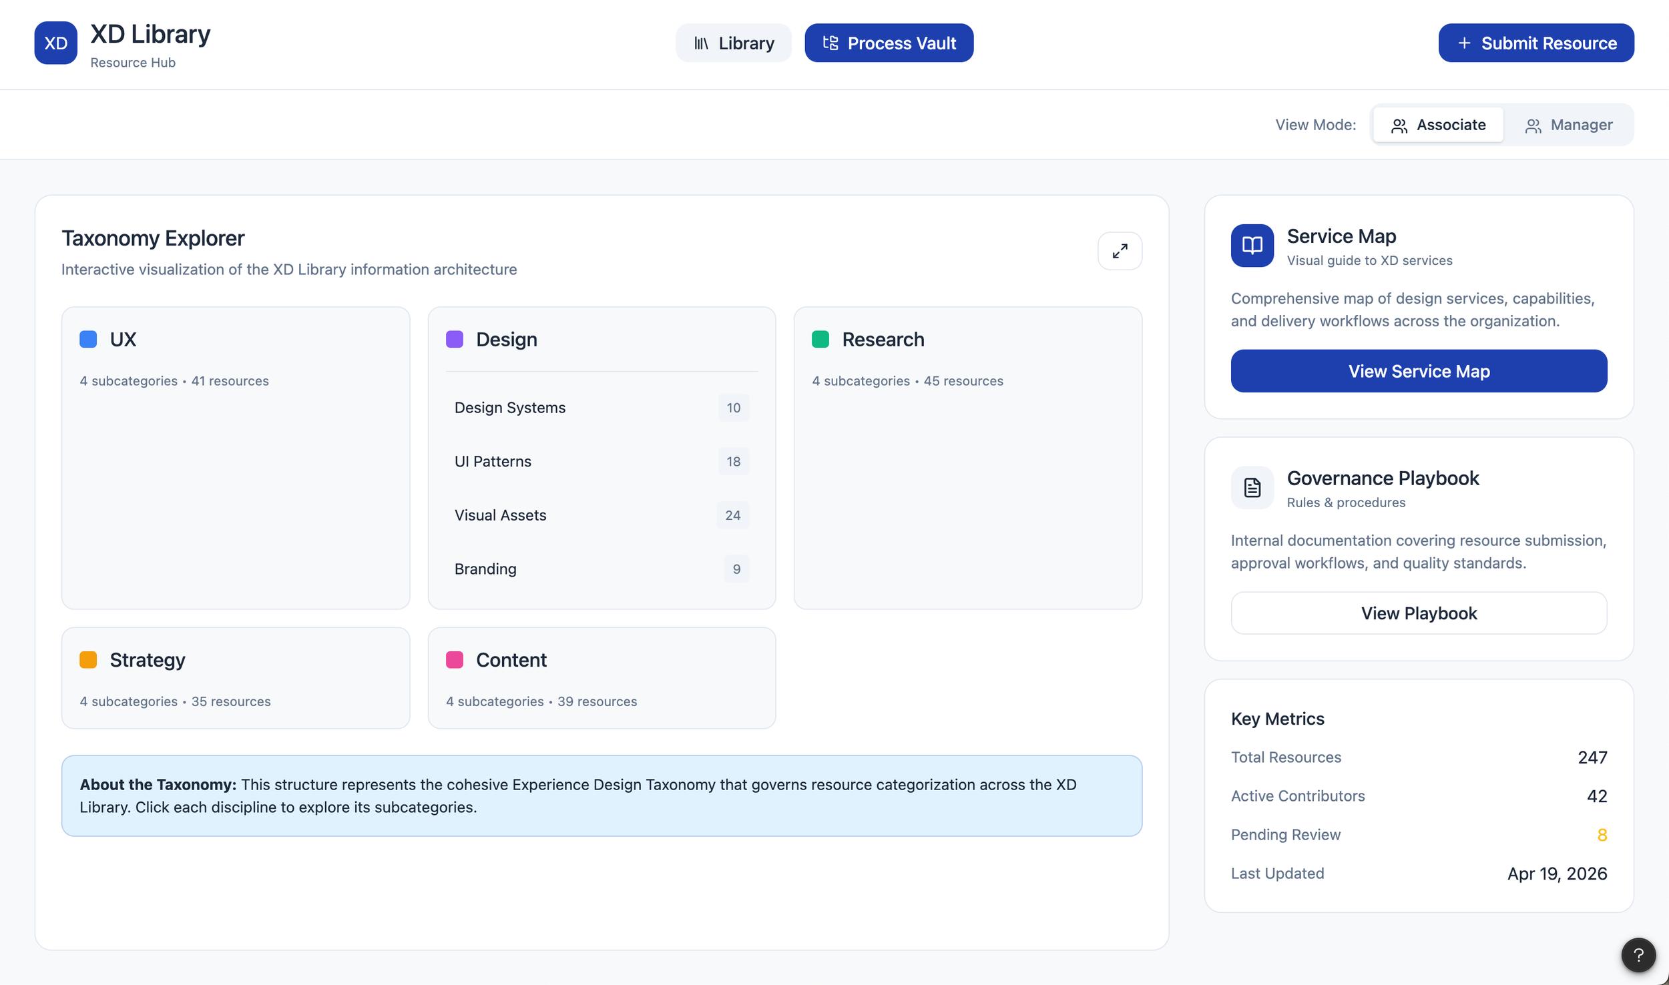Open the help question mark button
This screenshot has width=1669, height=985.
click(x=1638, y=955)
